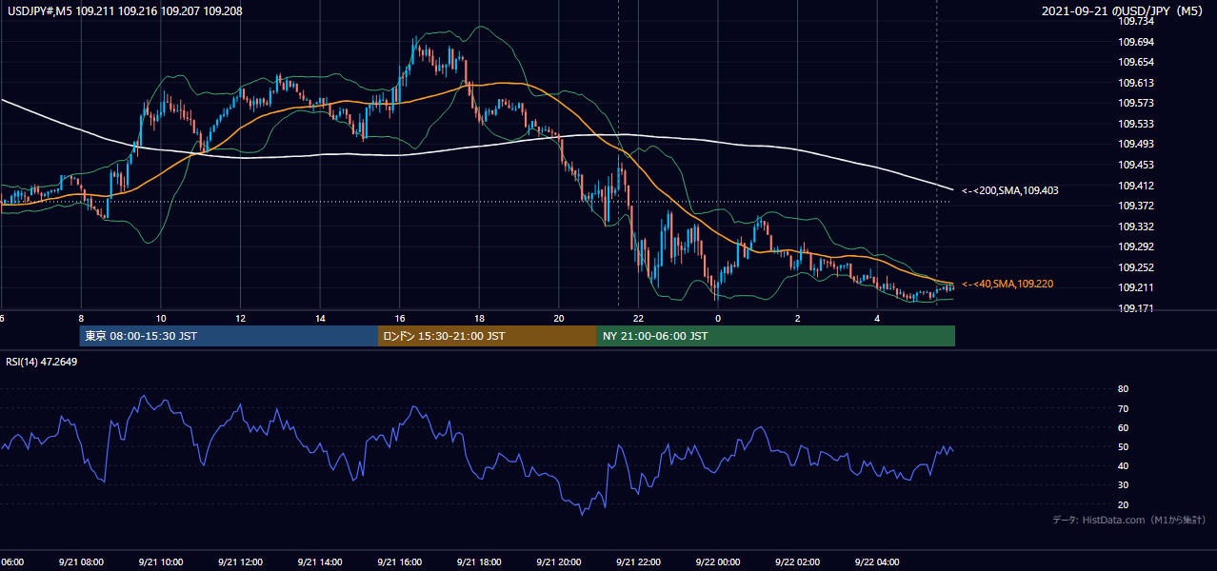Click the bottom time label 9/22 04:00
Image resolution: width=1217 pixels, height=571 pixels.
click(x=877, y=562)
